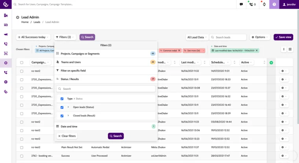
Task: Click the green add column plus icon
Action: point(271,63)
